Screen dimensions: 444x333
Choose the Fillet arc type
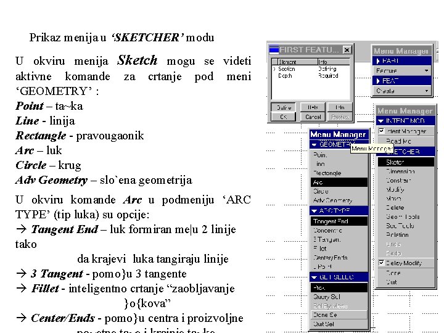click(339, 249)
